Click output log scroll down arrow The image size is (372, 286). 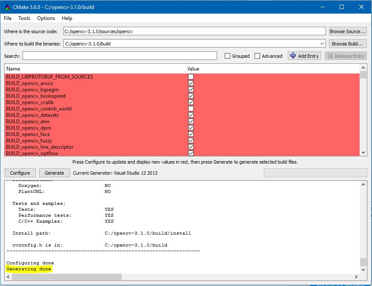pyautogui.click(x=363, y=269)
